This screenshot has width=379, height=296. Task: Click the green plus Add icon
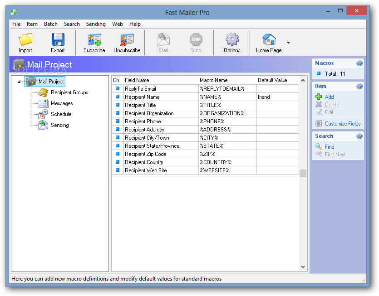[x=319, y=97]
